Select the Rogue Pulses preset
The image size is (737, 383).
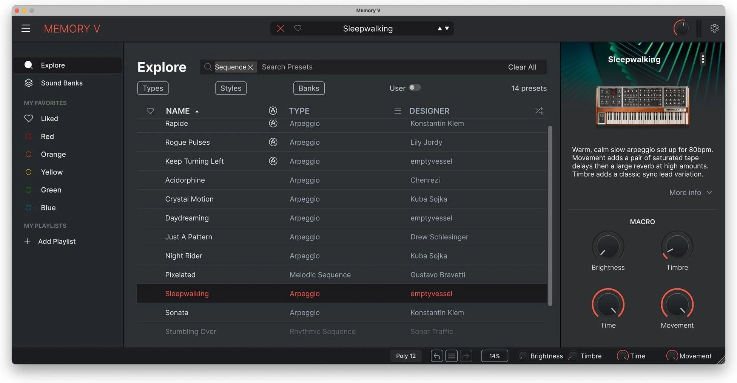tap(342, 142)
